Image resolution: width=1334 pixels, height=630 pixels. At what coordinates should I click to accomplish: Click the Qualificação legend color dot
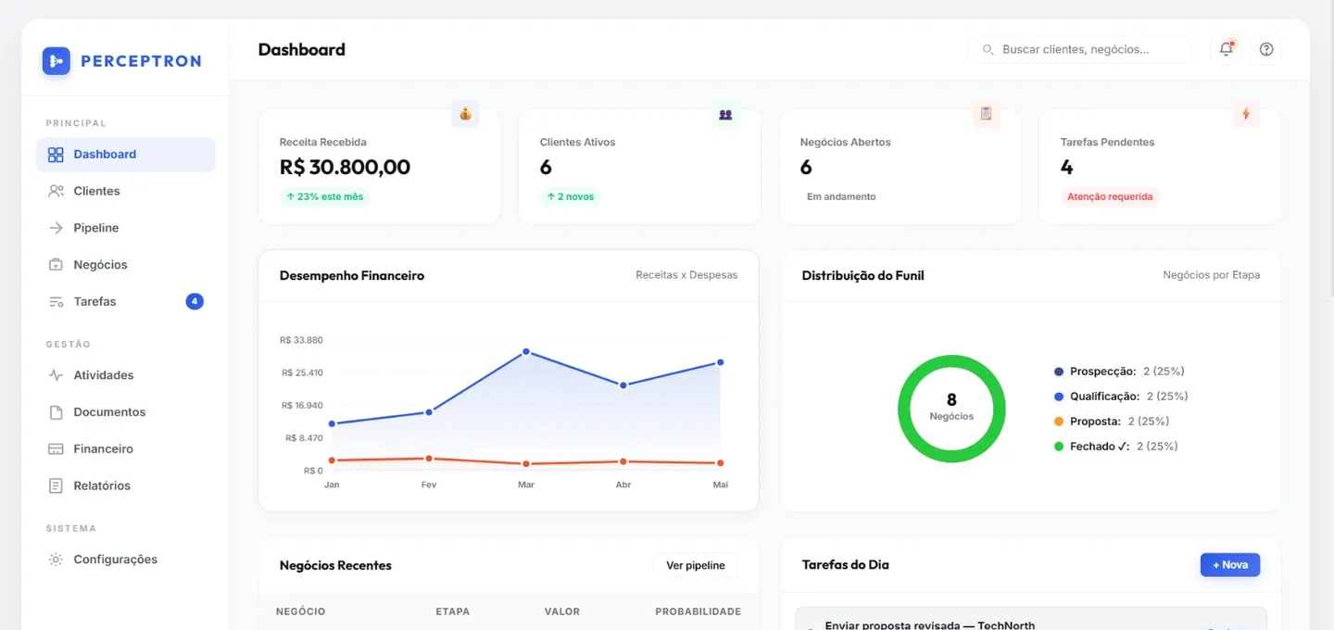(1059, 397)
